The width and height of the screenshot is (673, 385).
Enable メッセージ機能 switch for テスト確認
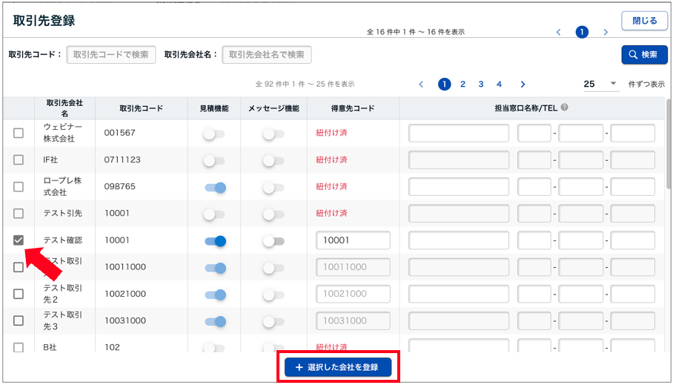pyautogui.click(x=273, y=241)
